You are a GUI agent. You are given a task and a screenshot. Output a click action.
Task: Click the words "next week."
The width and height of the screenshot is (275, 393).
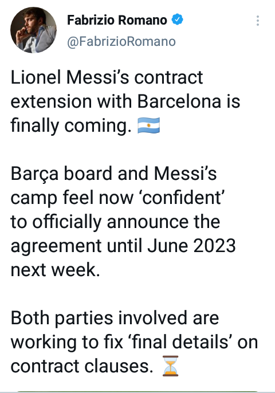tap(55, 270)
